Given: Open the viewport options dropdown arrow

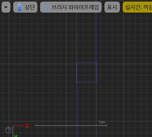Looking at the screenshot, I should coord(6,7).
